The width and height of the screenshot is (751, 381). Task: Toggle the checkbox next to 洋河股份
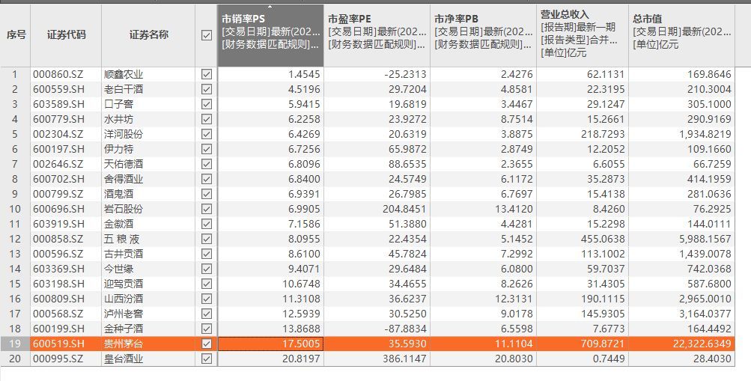[x=207, y=134]
